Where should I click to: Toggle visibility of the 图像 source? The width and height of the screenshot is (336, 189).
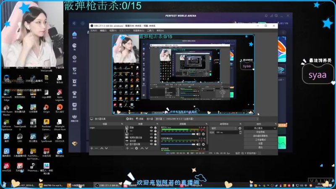pos(151,128)
